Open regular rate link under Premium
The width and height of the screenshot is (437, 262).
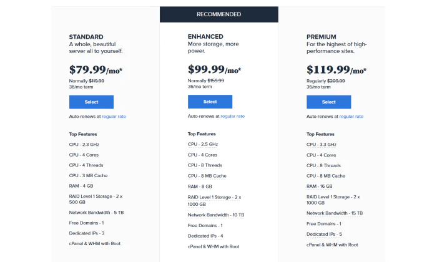click(x=351, y=117)
